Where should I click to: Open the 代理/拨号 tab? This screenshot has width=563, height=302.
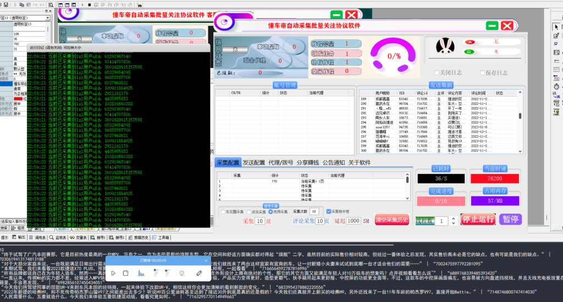pos(280,163)
